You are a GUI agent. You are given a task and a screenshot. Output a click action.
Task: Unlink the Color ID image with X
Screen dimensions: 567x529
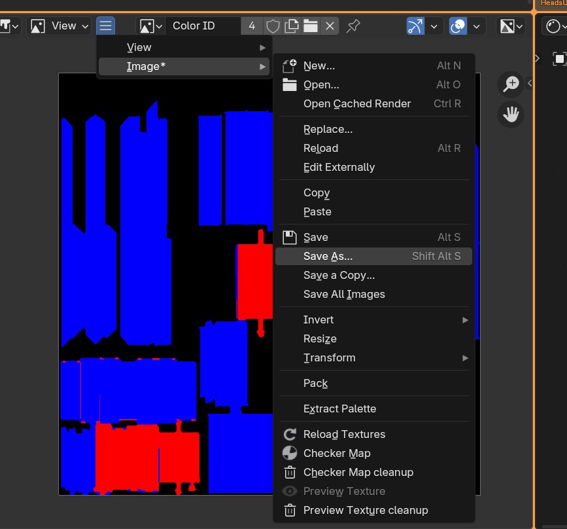[x=330, y=26]
